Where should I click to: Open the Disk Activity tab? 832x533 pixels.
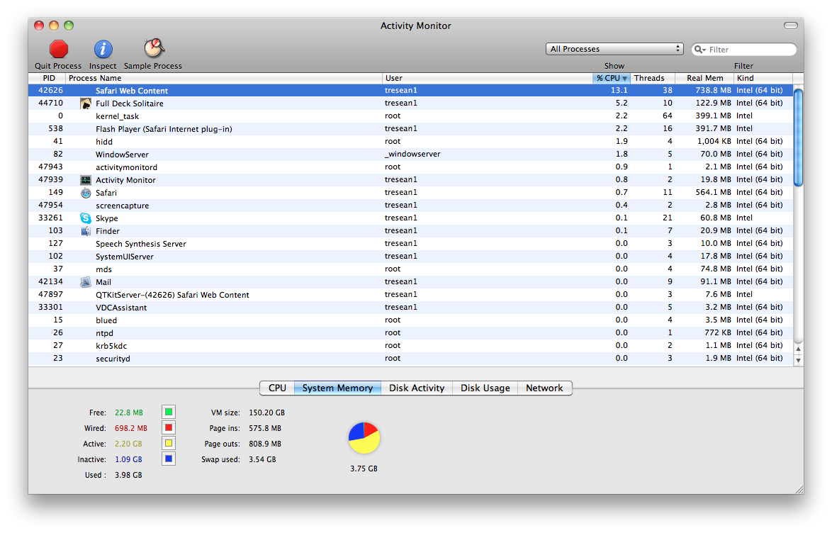417,388
